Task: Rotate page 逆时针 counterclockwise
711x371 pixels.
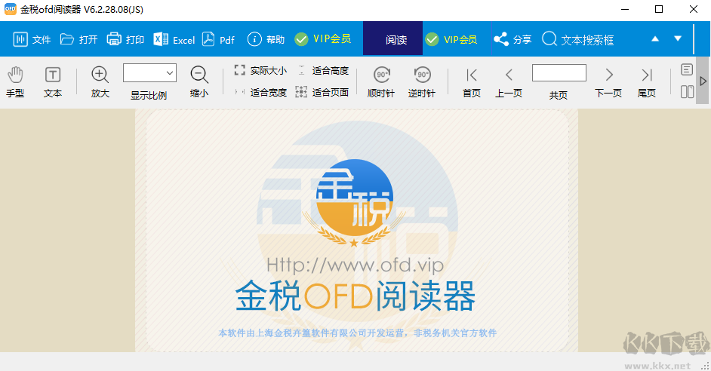Action: coord(422,82)
